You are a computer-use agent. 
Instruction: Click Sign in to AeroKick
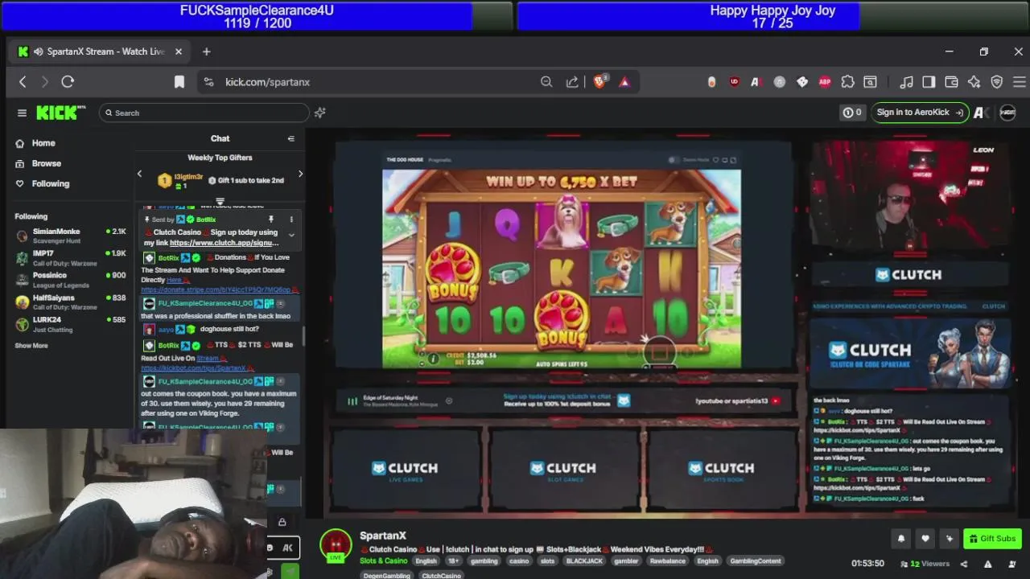click(x=920, y=113)
